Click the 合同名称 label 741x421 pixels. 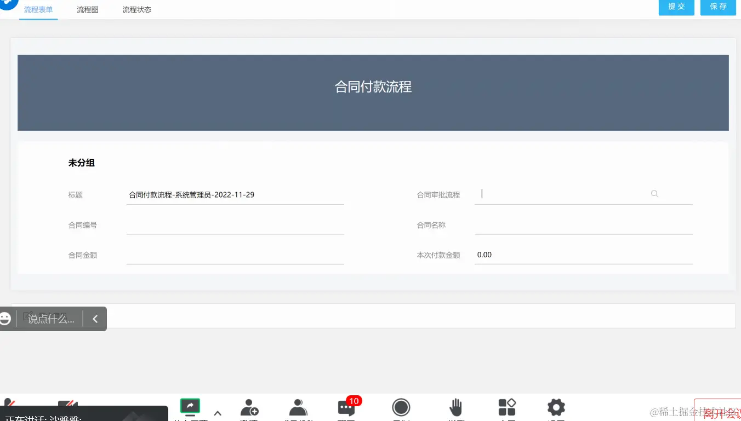point(431,225)
